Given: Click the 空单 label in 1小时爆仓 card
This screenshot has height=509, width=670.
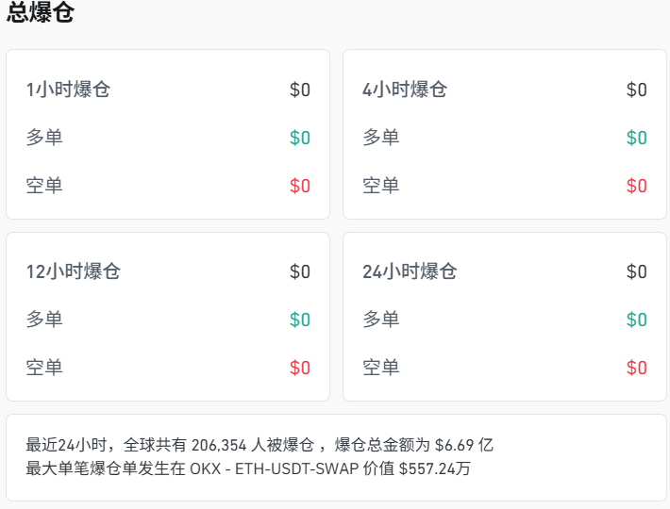Looking at the screenshot, I should (44, 186).
